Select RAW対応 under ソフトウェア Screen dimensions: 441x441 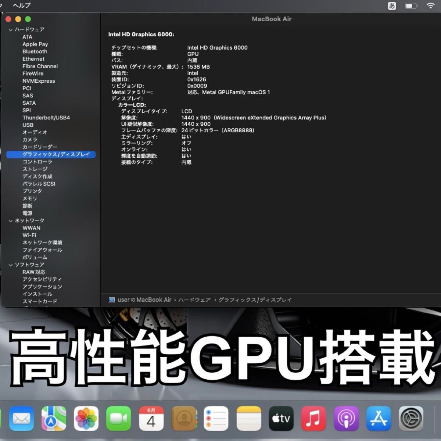click(x=34, y=272)
